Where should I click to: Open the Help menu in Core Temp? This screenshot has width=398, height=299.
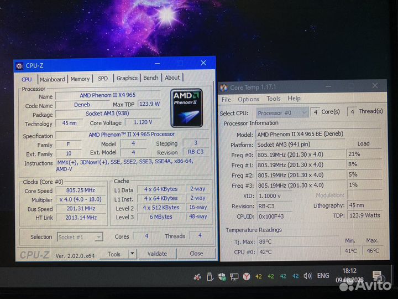coord(294,98)
